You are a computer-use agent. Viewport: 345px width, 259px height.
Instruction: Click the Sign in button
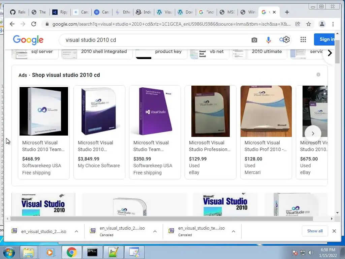pyautogui.click(x=324, y=39)
